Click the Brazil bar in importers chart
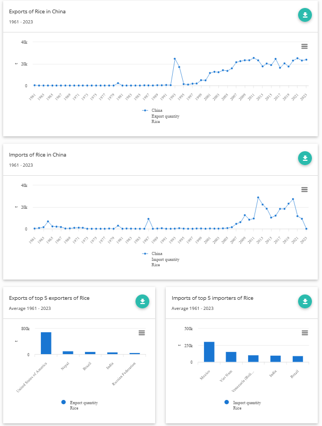Screen dimensions: 322x426 click(298, 359)
